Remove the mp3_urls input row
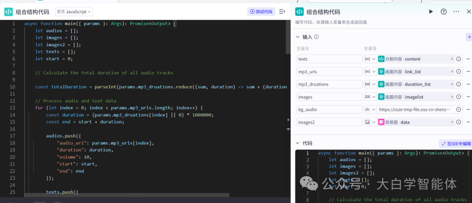The image size is (472, 203). point(468,72)
